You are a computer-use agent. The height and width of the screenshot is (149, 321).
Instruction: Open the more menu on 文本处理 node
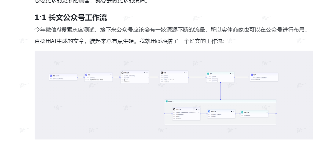(233, 111)
